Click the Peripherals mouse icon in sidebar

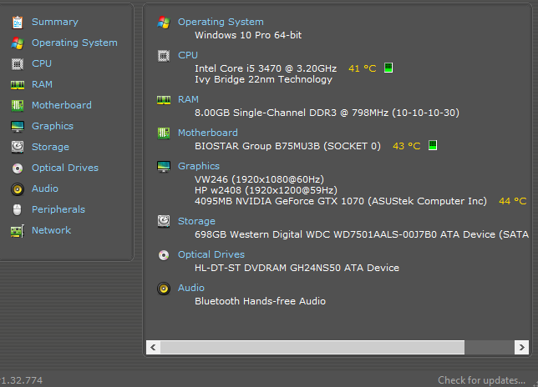point(18,209)
